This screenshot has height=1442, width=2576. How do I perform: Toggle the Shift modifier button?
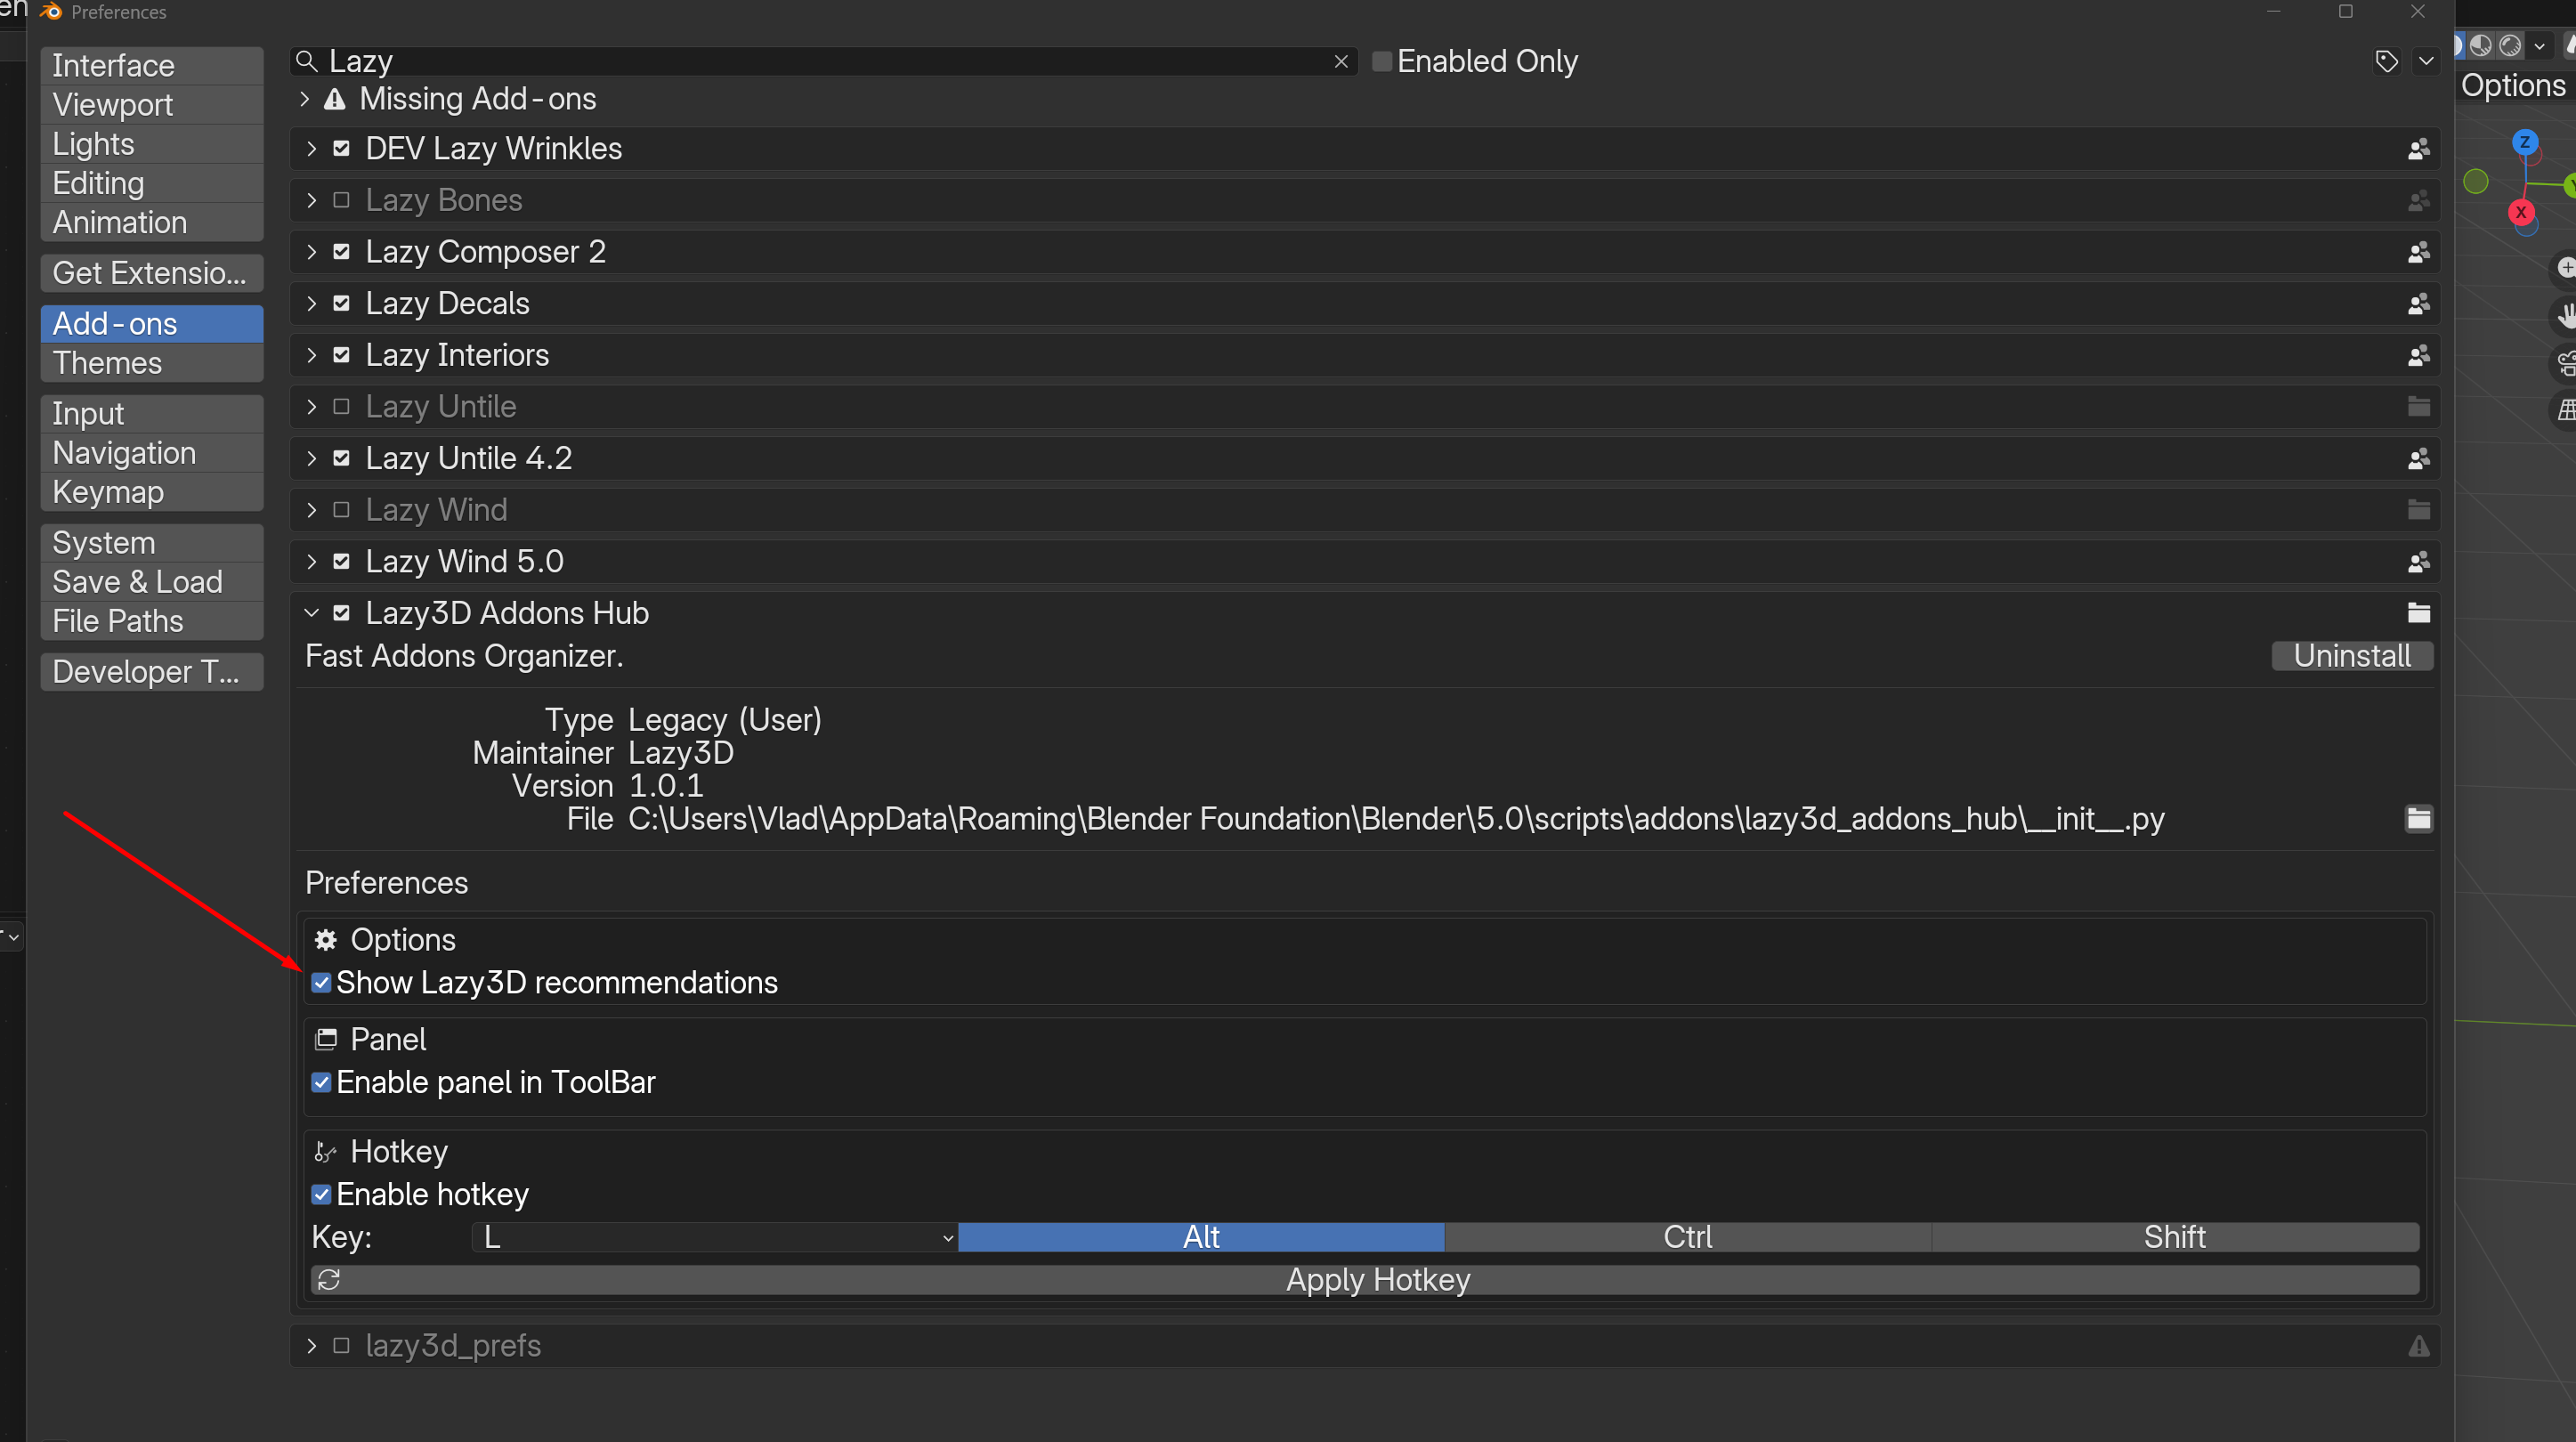click(x=2175, y=1238)
